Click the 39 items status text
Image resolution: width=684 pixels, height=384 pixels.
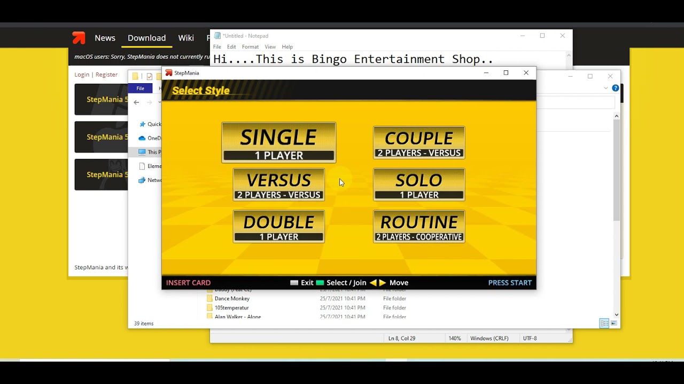(144, 324)
